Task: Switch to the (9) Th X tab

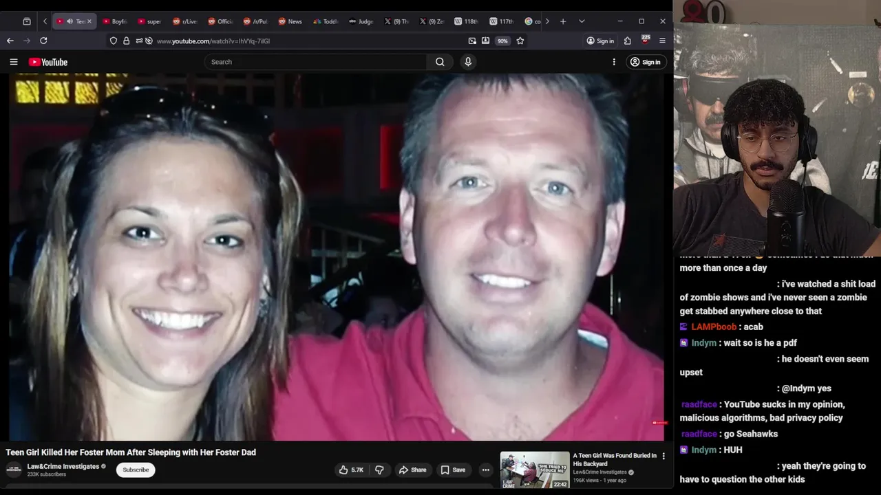Action: pyautogui.click(x=396, y=21)
